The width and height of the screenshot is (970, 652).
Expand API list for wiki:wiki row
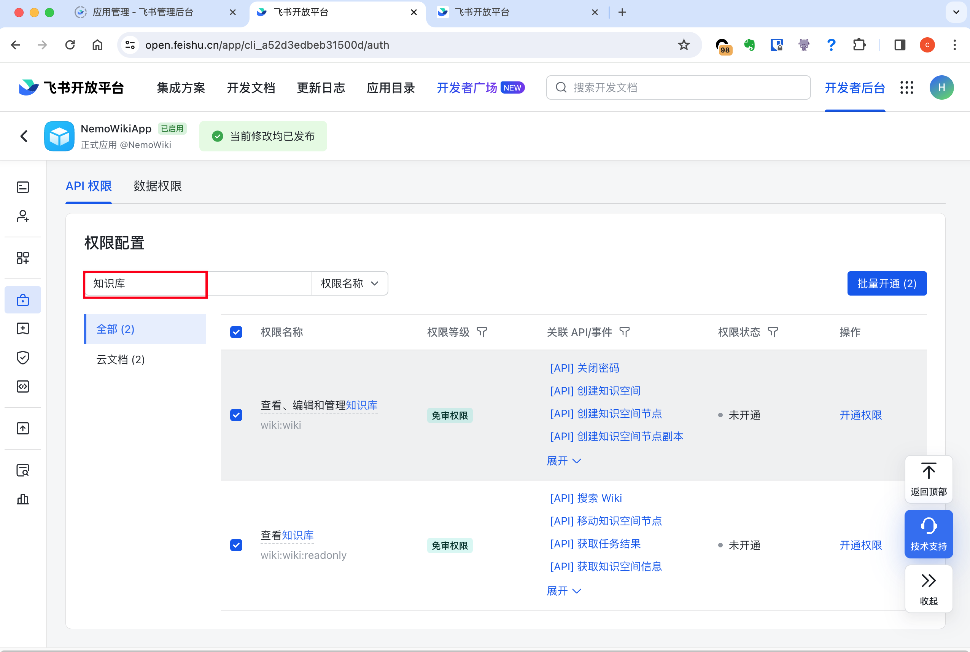point(564,461)
